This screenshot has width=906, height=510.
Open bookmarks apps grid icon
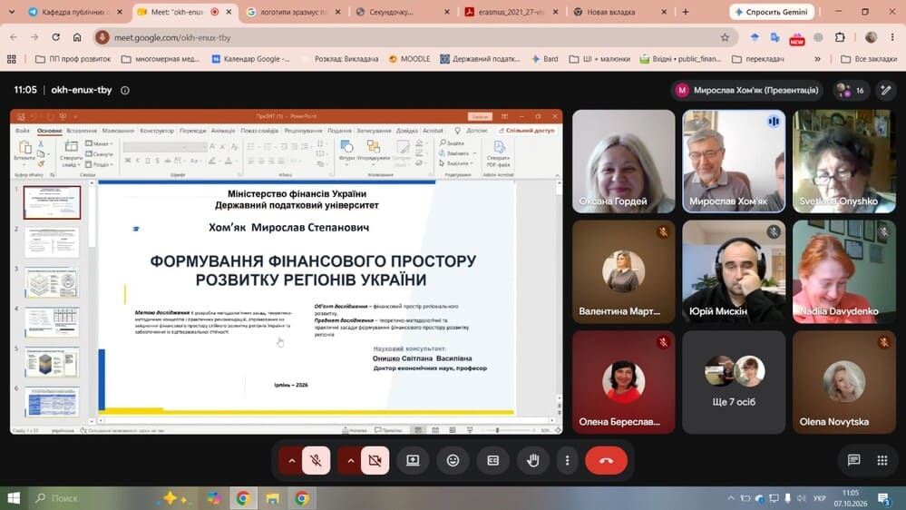(x=12, y=58)
